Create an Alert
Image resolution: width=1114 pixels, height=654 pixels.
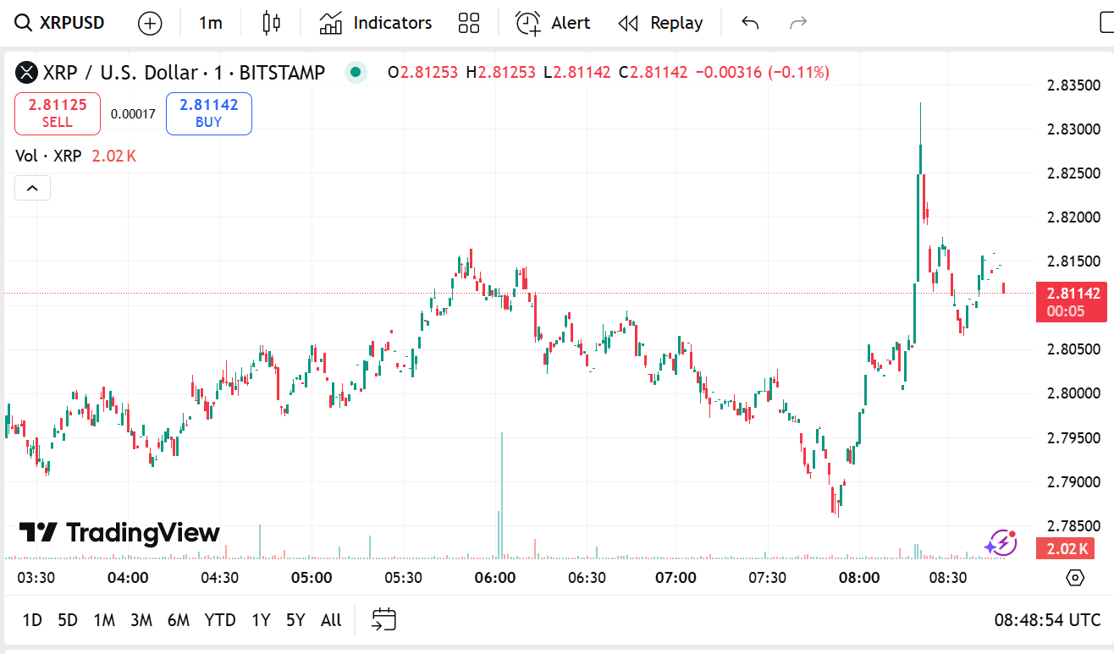click(553, 23)
